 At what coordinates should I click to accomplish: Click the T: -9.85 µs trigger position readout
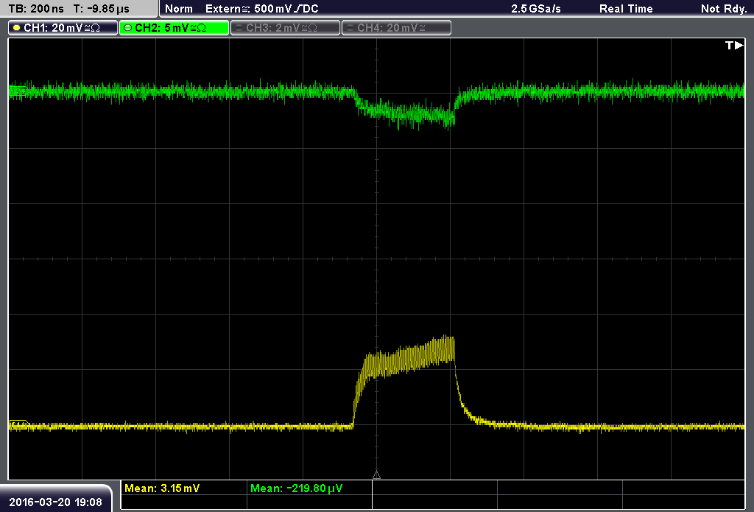(x=101, y=9)
